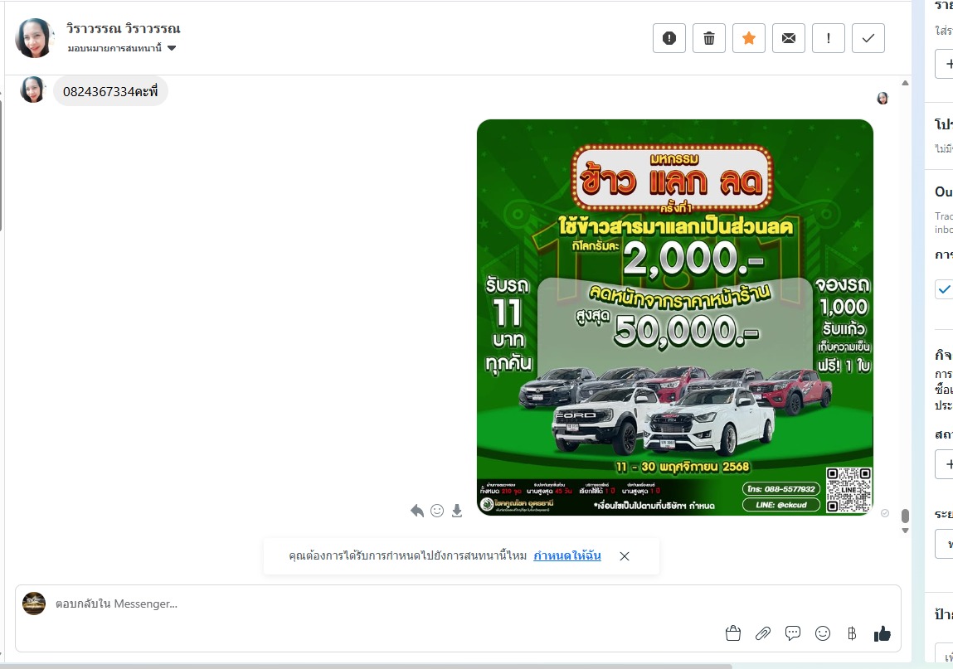The height and width of the screenshot is (669, 953).
Task: Send a thumbs-up like
Action: click(x=882, y=633)
